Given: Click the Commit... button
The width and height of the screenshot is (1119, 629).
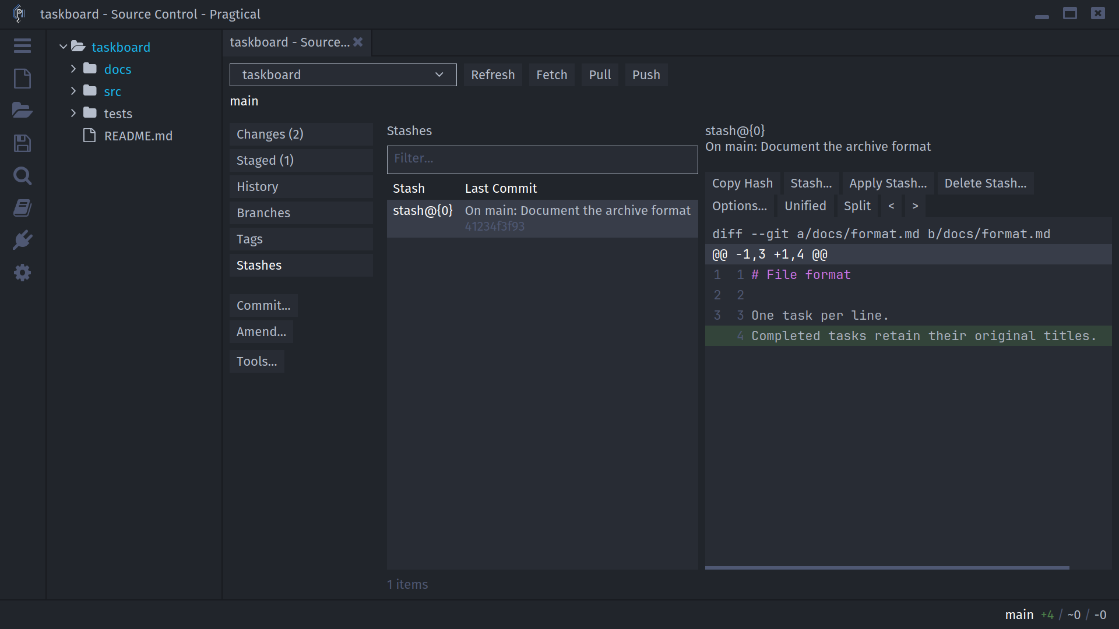Looking at the screenshot, I should [263, 305].
